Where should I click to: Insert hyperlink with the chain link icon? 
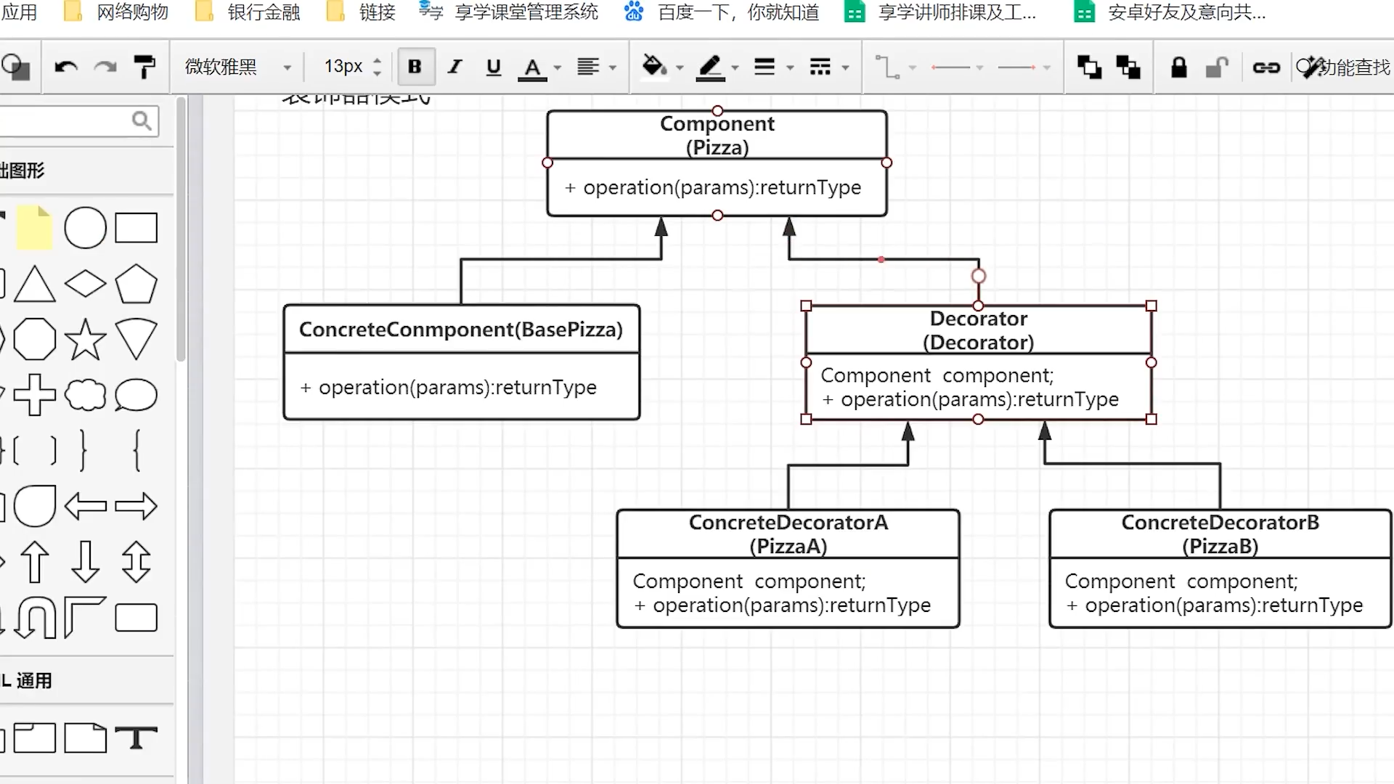[1266, 68]
